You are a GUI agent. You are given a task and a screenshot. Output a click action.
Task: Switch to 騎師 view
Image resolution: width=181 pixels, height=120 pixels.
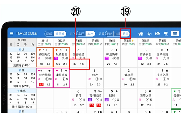49,34
